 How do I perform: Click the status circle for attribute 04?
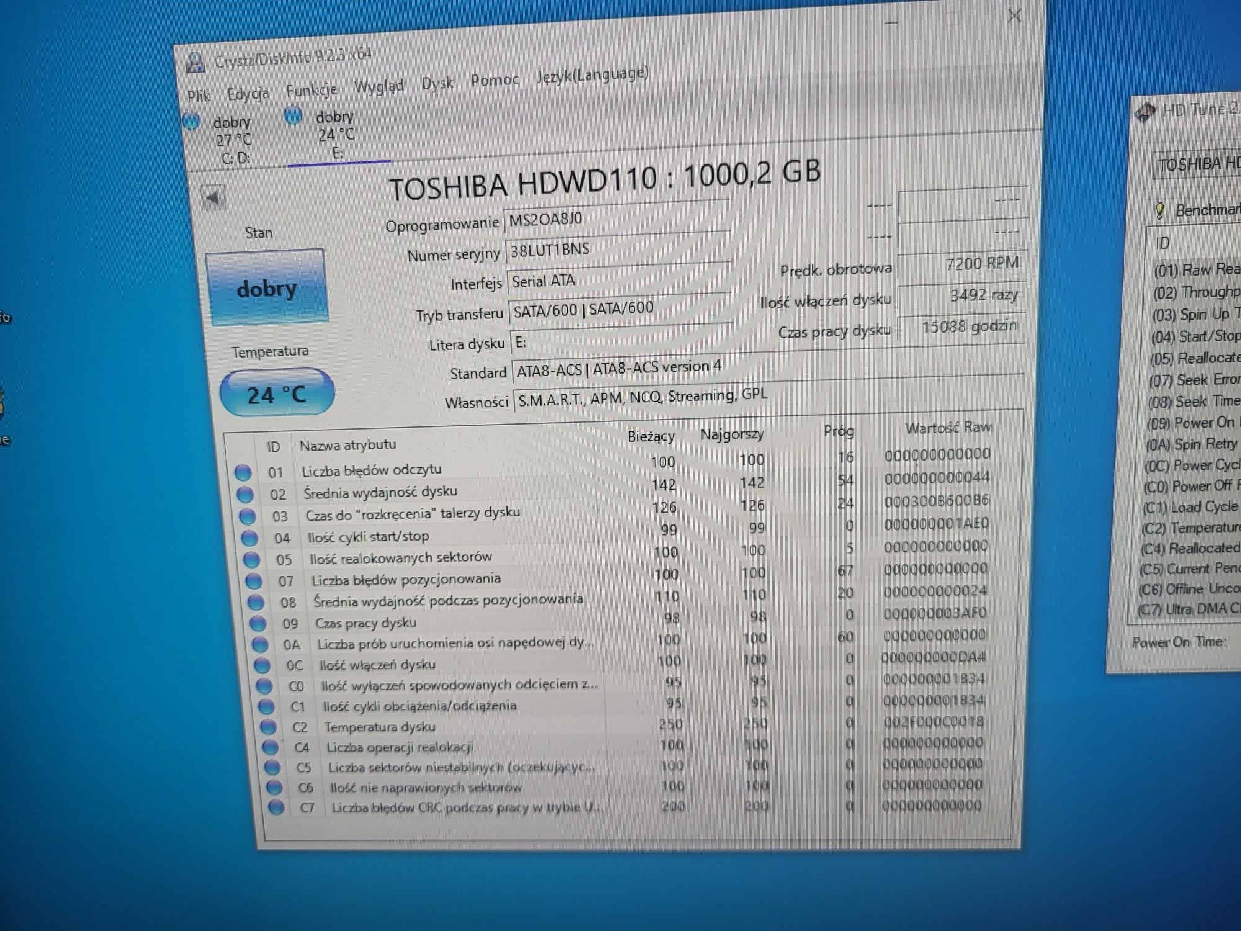coord(249,538)
